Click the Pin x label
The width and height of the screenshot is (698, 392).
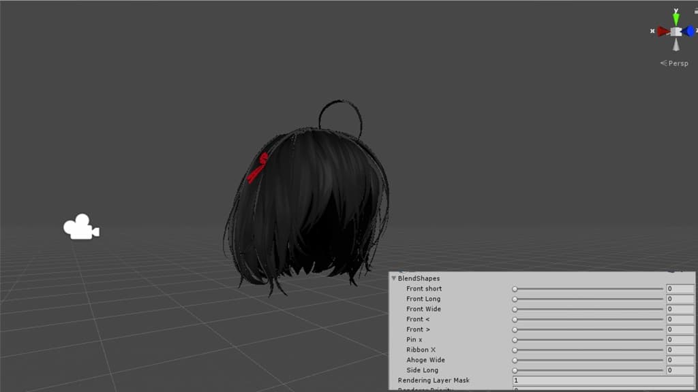coord(414,340)
